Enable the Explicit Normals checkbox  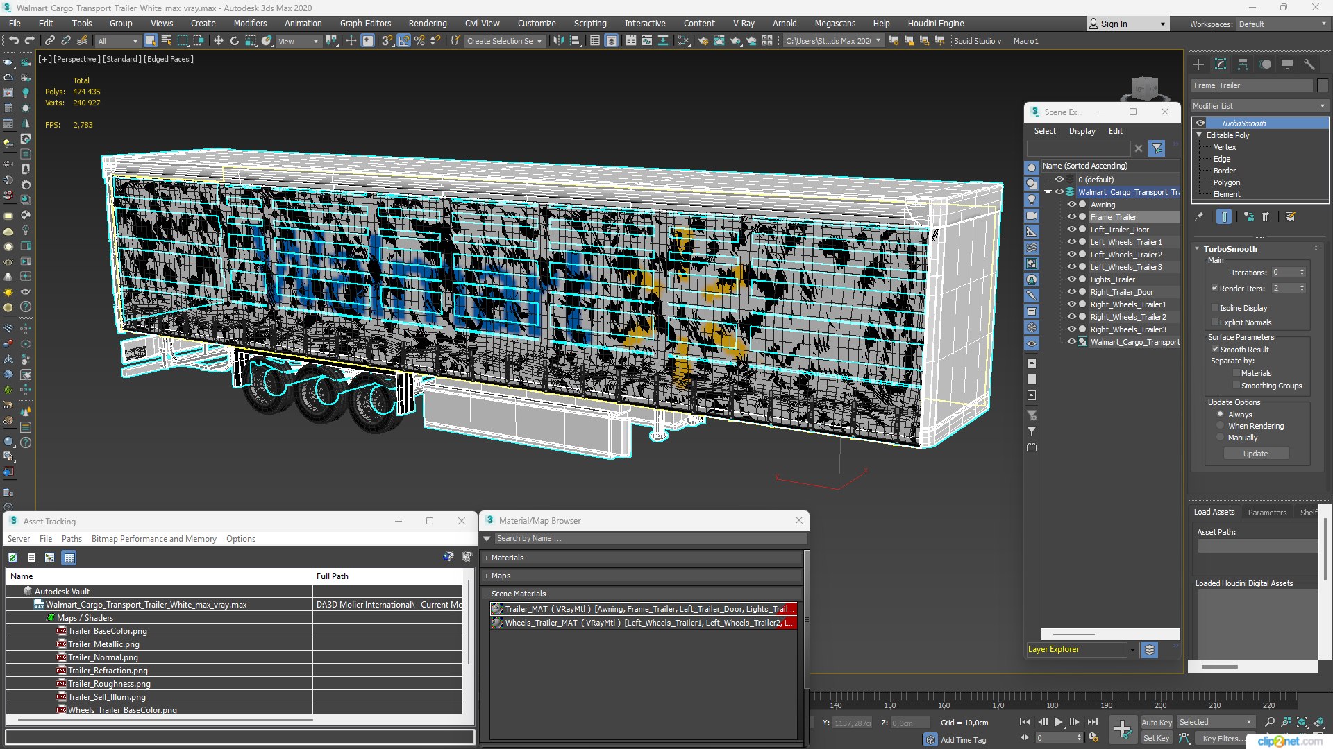tap(1215, 322)
